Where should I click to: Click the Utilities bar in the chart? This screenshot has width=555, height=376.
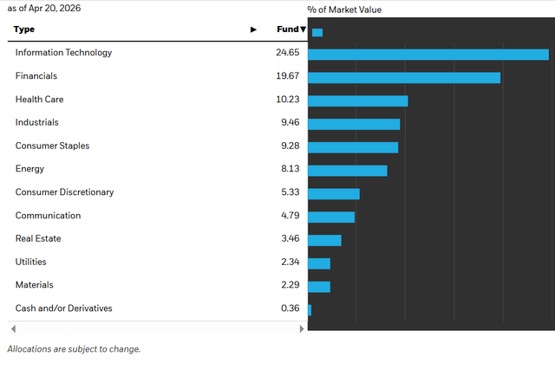coord(319,263)
